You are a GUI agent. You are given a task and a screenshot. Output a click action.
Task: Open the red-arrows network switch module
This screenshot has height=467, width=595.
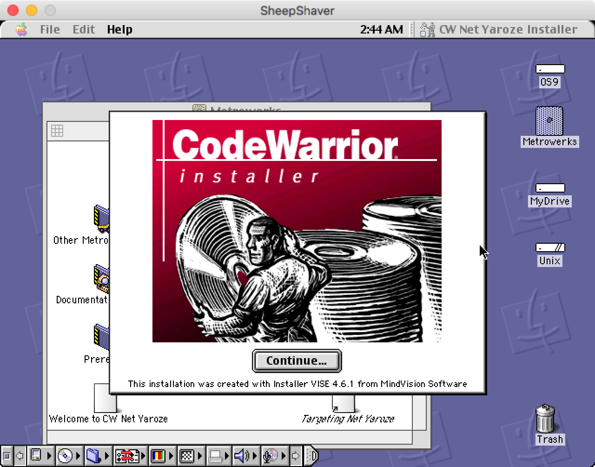[x=131, y=456]
